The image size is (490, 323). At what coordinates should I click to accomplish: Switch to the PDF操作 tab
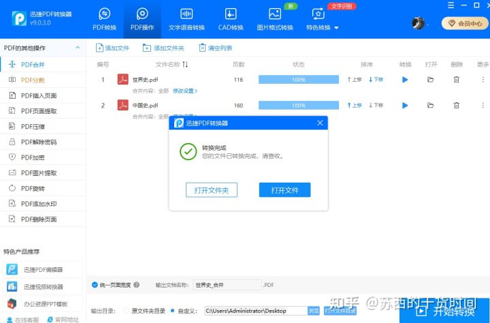(142, 19)
